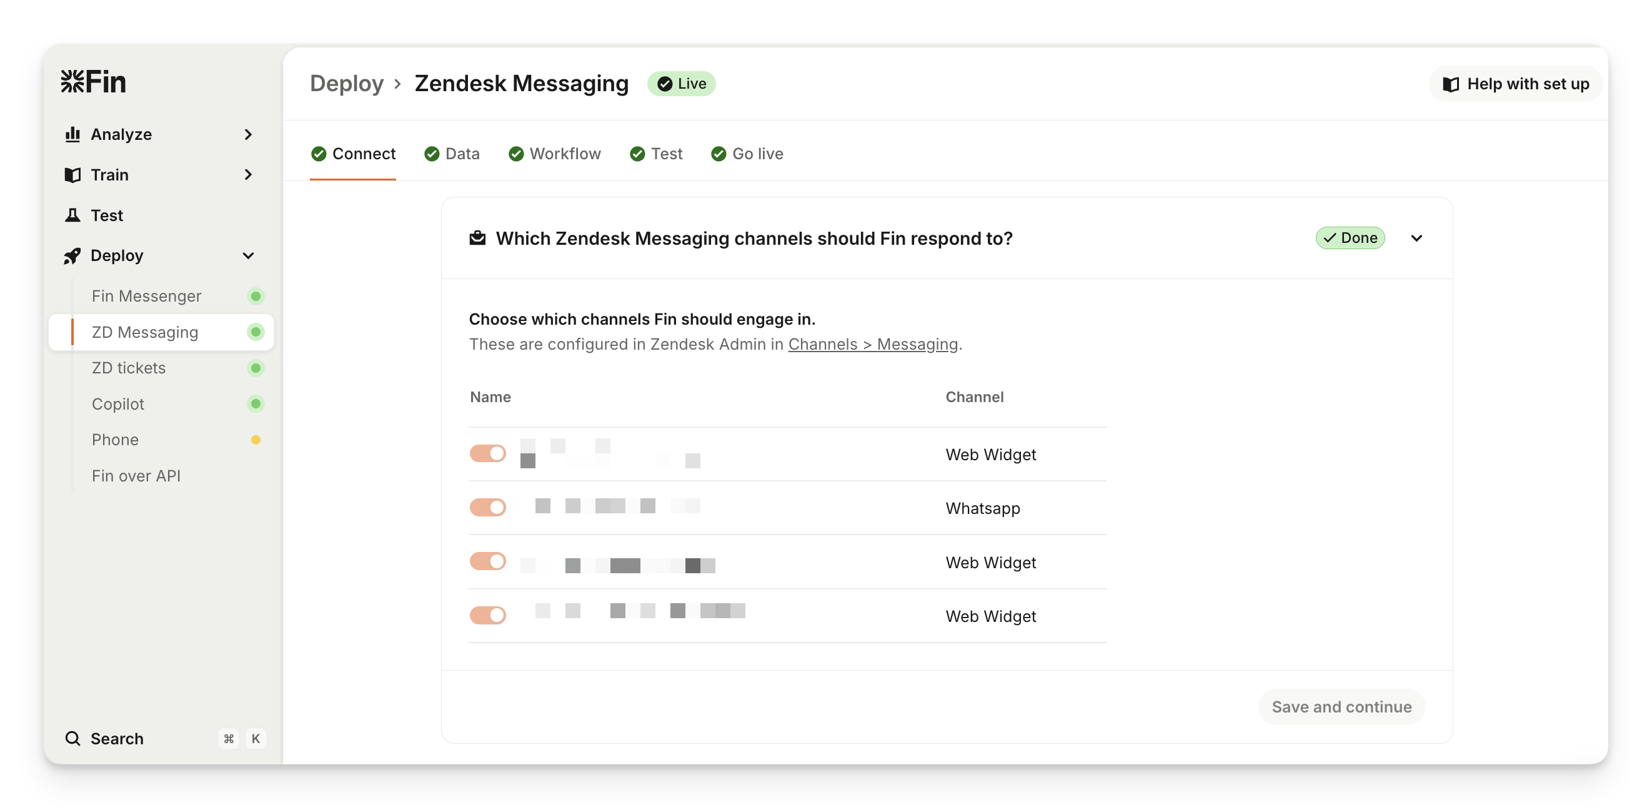Collapse the Zendesk channels card chevron
Image resolution: width=1652 pixels, height=808 pixels.
(1416, 239)
